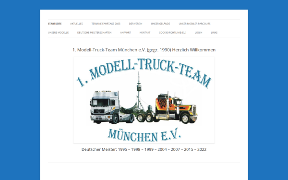Click the 'Deutscher Meister: 1995 – 1998' text line
The width and height of the screenshot is (288, 180).
click(x=144, y=149)
